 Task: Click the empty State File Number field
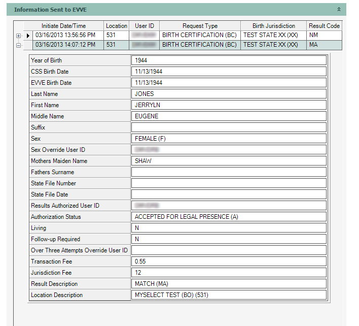228,183
